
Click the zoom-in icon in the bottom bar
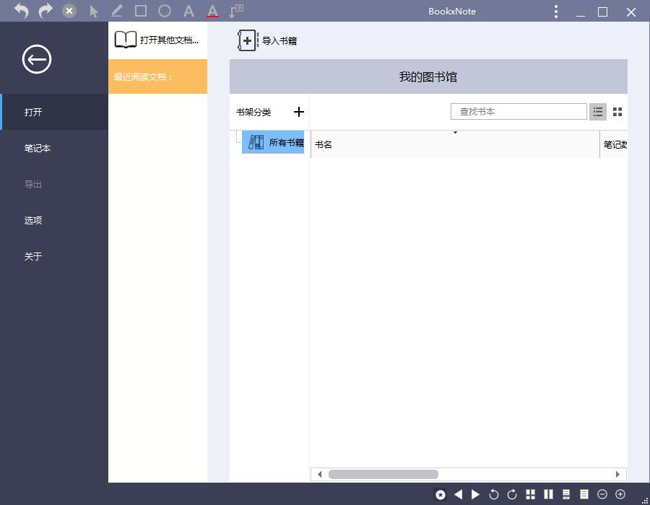click(x=620, y=495)
